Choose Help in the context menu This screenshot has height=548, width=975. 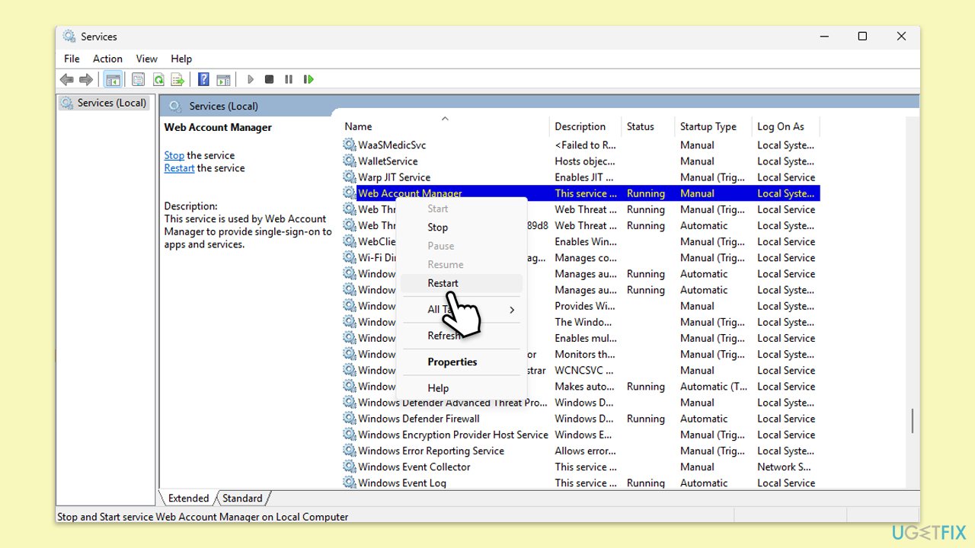point(462,388)
